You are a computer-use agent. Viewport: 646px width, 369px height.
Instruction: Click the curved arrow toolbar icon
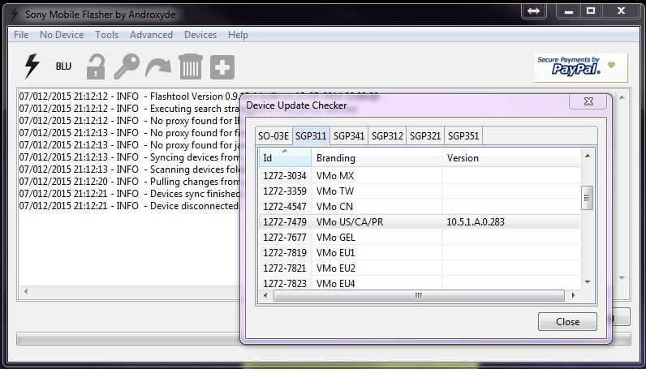point(158,67)
